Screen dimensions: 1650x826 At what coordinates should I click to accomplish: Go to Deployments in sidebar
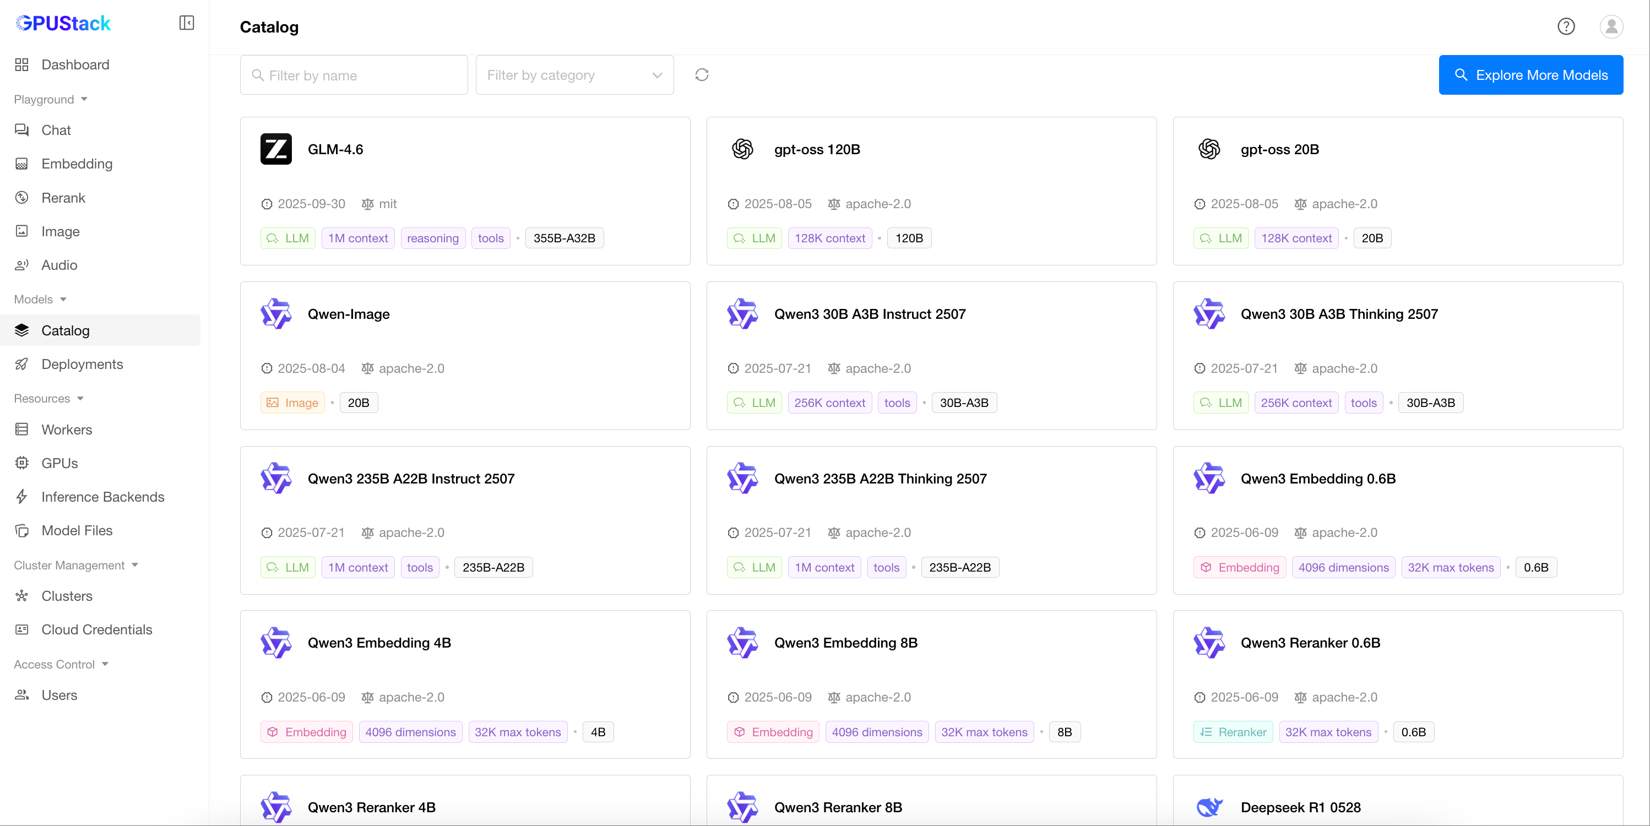(x=82, y=363)
